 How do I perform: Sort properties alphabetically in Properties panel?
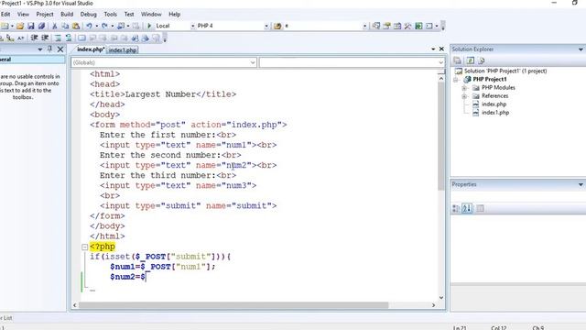click(467, 208)
